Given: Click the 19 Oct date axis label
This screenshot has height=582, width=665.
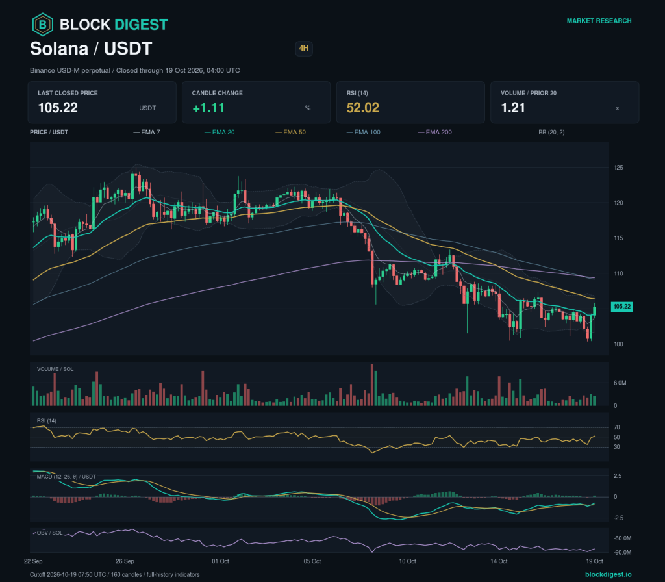Looking at the screenshot, I should (x=594, y=561).
